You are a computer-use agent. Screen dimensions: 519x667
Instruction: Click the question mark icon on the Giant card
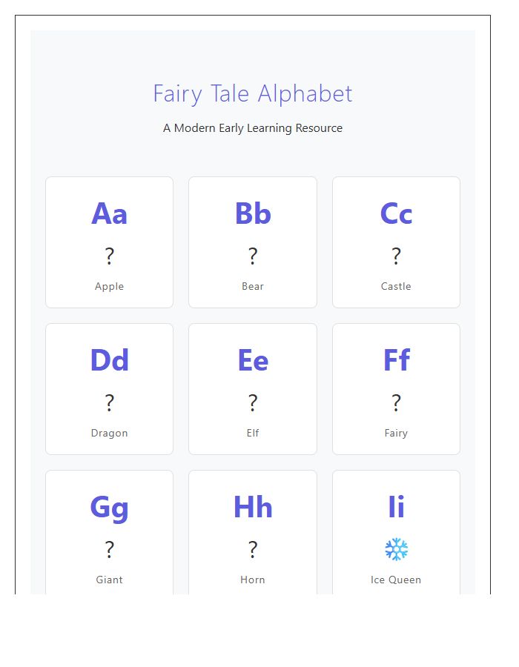tap(109, 549)
